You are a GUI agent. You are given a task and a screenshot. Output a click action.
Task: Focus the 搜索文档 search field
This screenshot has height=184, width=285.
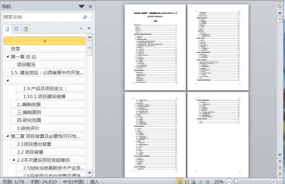coord(42,17)
